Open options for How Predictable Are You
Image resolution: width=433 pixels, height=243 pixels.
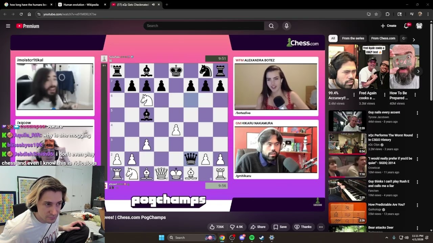[x=417, y=205]
